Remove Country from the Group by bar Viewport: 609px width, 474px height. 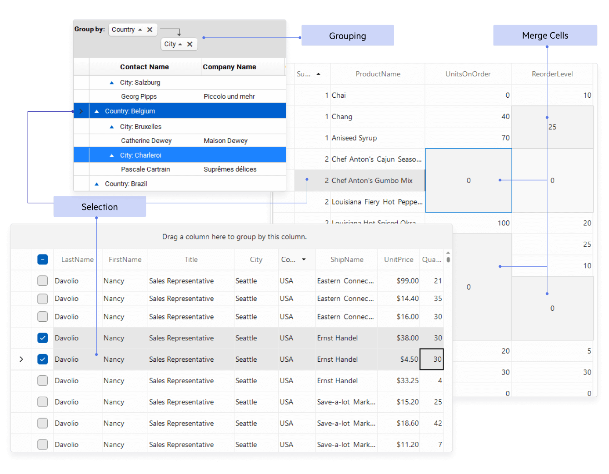(150, 29)
